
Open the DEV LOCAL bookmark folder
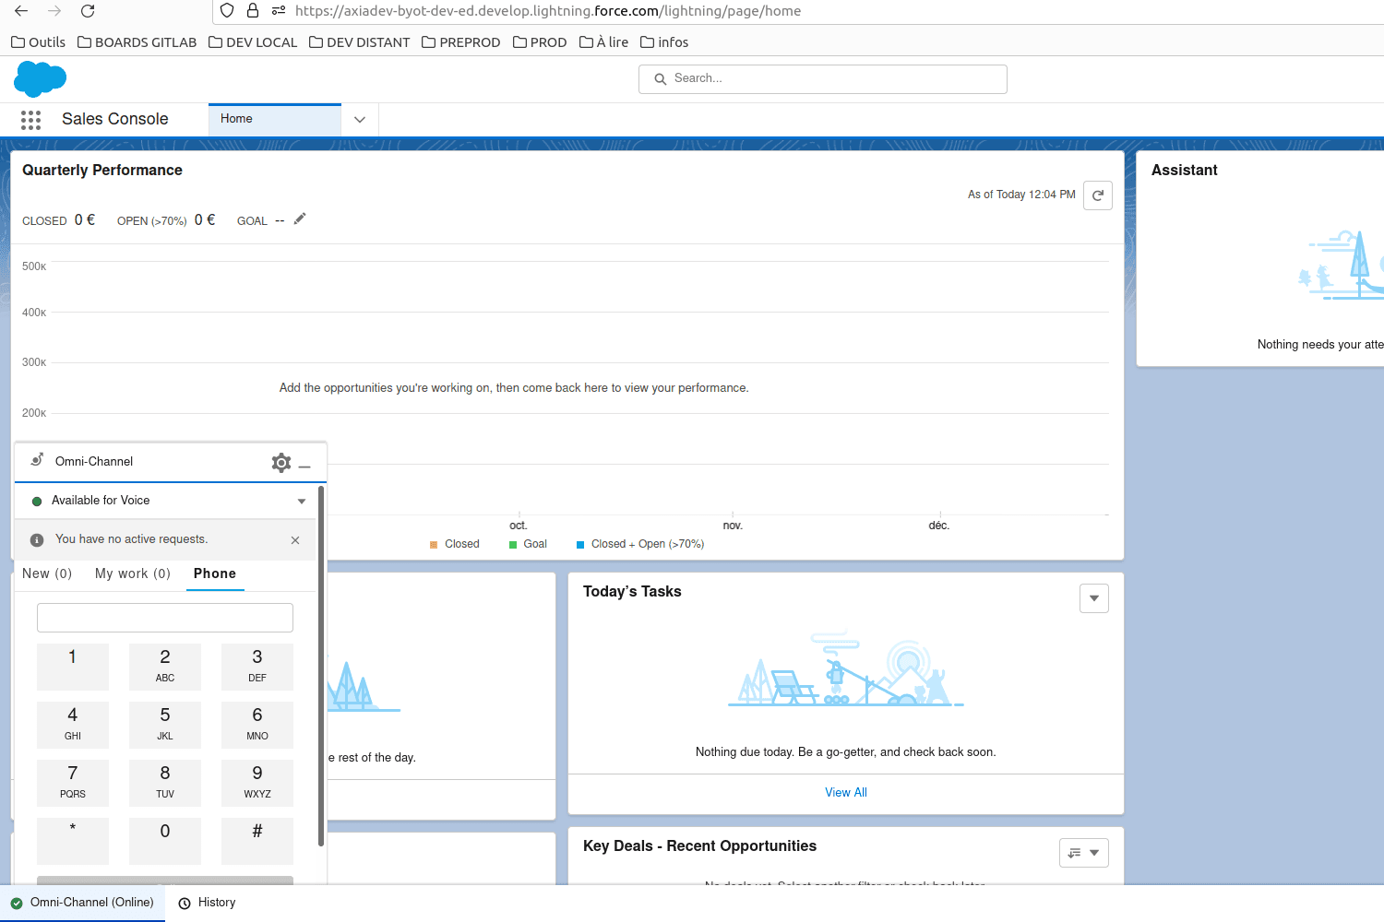253,42
